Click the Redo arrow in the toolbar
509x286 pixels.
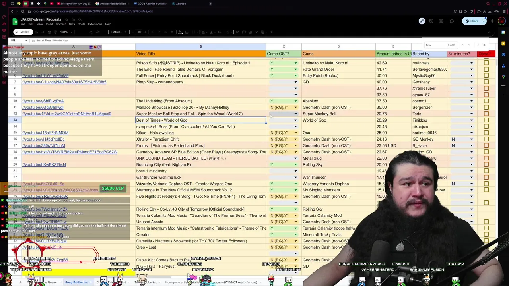pos(43,32)
